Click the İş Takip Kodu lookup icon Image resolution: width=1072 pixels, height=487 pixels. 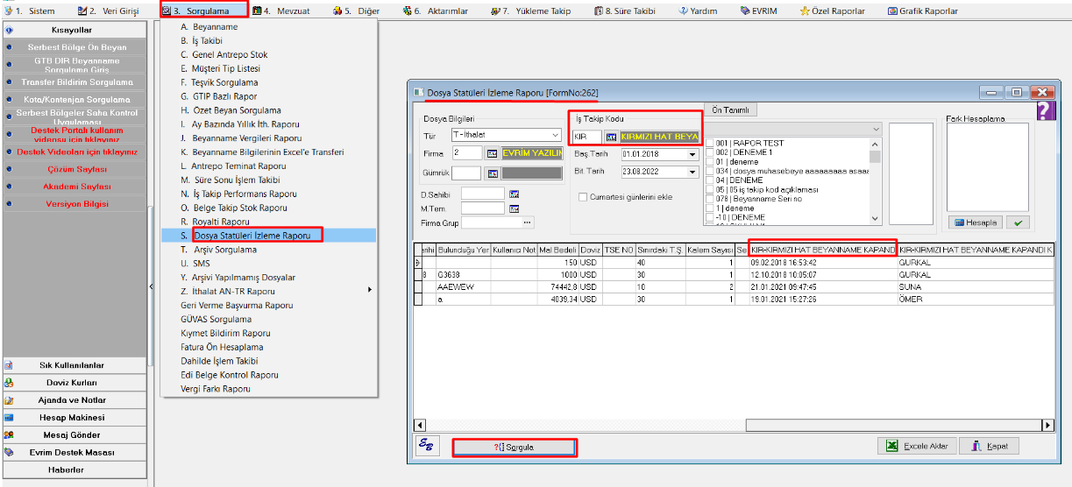[611, 137]
